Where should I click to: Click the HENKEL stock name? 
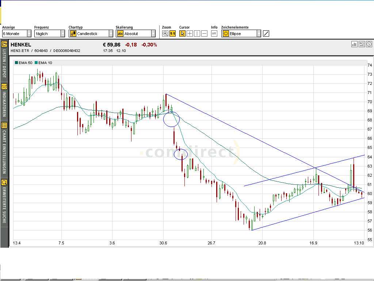coord(21,45)
